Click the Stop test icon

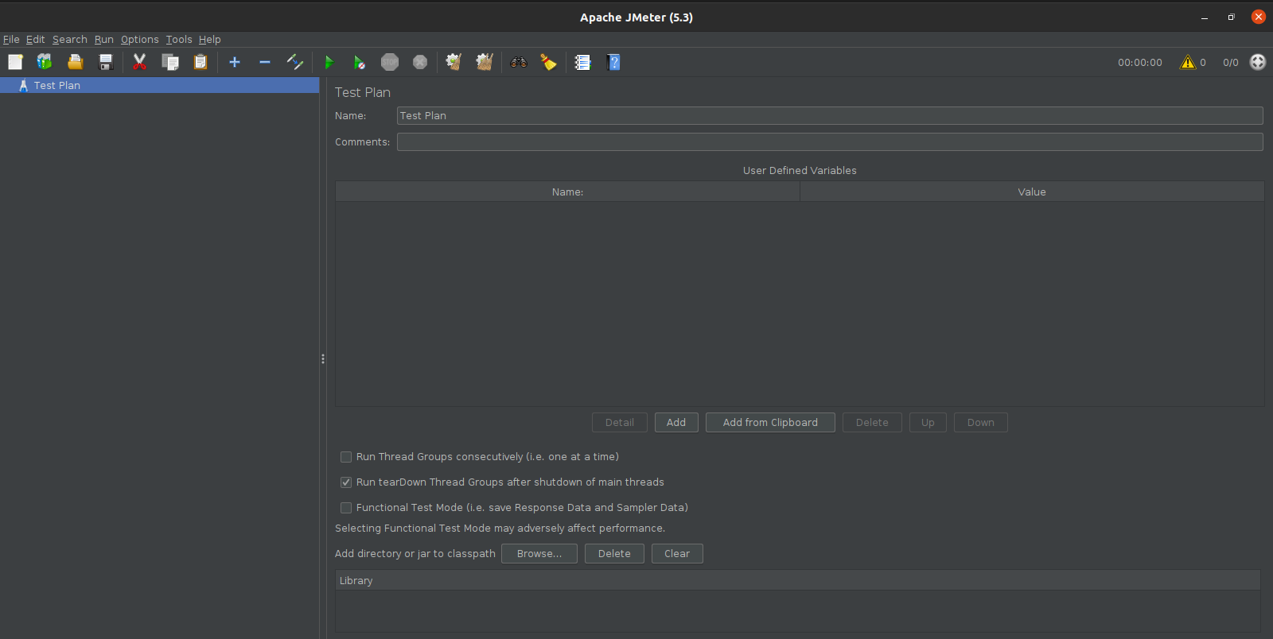click(x=390, y=62)
